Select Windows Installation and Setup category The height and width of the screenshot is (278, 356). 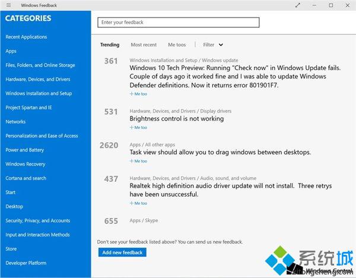click(39, 93)
